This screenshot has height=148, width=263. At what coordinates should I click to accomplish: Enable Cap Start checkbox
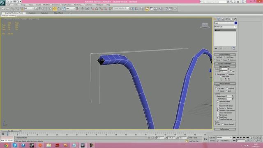point(216,88)
